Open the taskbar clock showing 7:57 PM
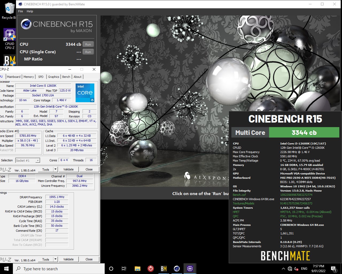This screenshot has width=342, height=274. pos(318,269)
